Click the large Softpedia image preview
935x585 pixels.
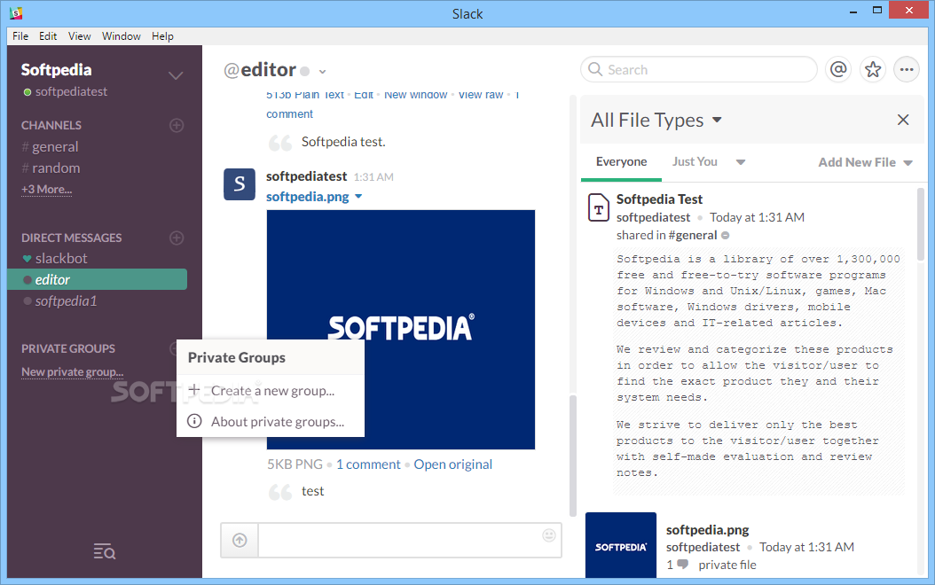coord(401,330)
